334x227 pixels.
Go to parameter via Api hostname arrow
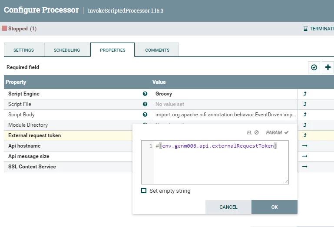tap(305, 146)
